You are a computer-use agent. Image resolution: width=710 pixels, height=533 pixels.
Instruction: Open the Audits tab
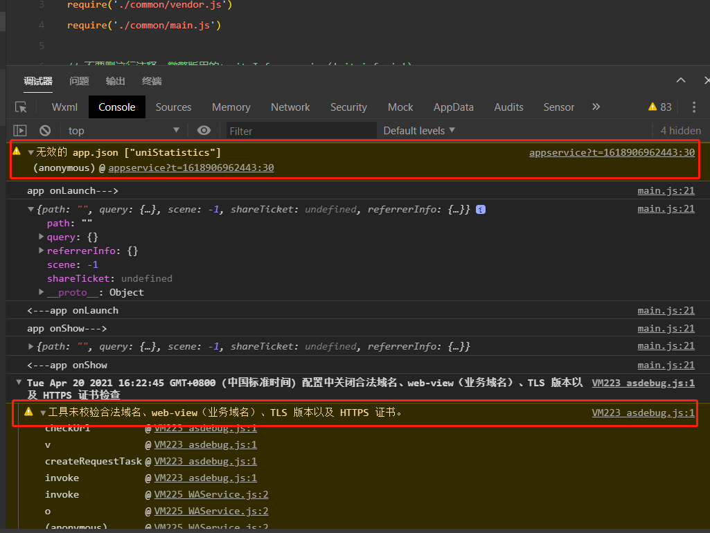coord(508,107)
